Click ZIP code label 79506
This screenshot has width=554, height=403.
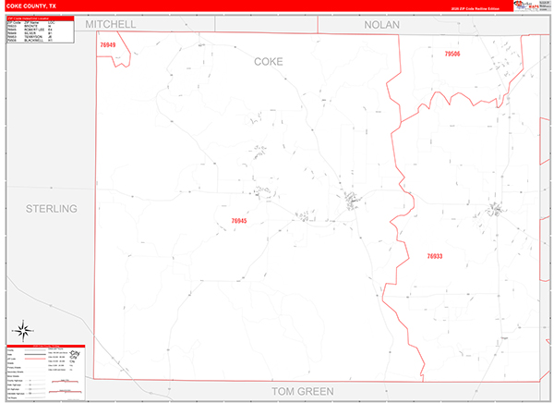[x=452, y=54]
